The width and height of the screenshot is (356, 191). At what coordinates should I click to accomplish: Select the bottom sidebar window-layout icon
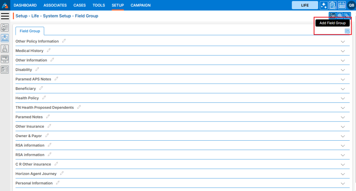click(5, 69)
